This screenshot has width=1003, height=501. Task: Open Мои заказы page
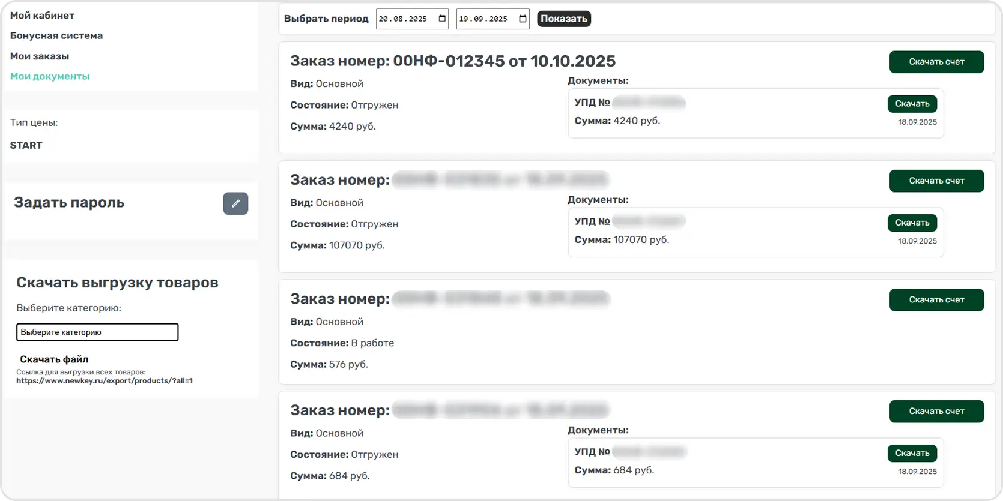tap(40, 56)
